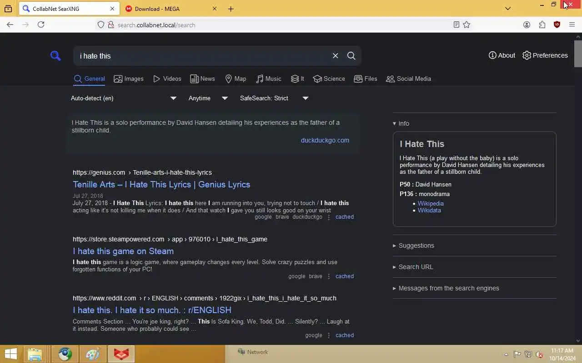Image resolution: width=582 pixels, height=363 pixels.
Task: Switch to the News category tab
Action: point(202,78)
